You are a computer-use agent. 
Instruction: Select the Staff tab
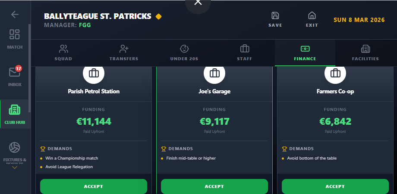click(245, 53)
